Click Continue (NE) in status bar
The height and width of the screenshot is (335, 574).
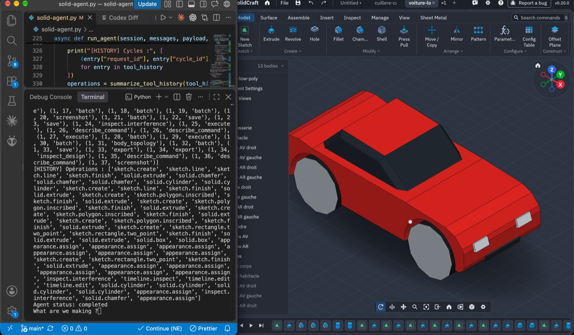click(160, 329)
